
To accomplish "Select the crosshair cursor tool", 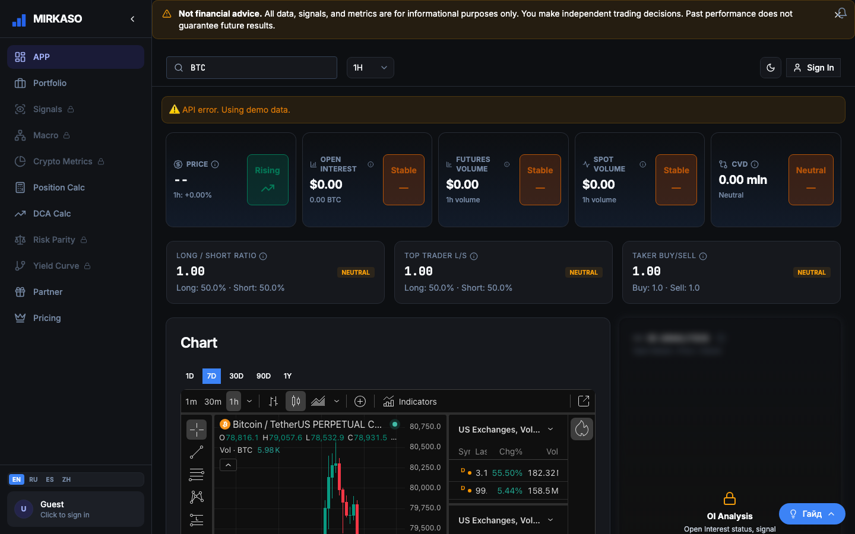I will click(x=197, y=430).
